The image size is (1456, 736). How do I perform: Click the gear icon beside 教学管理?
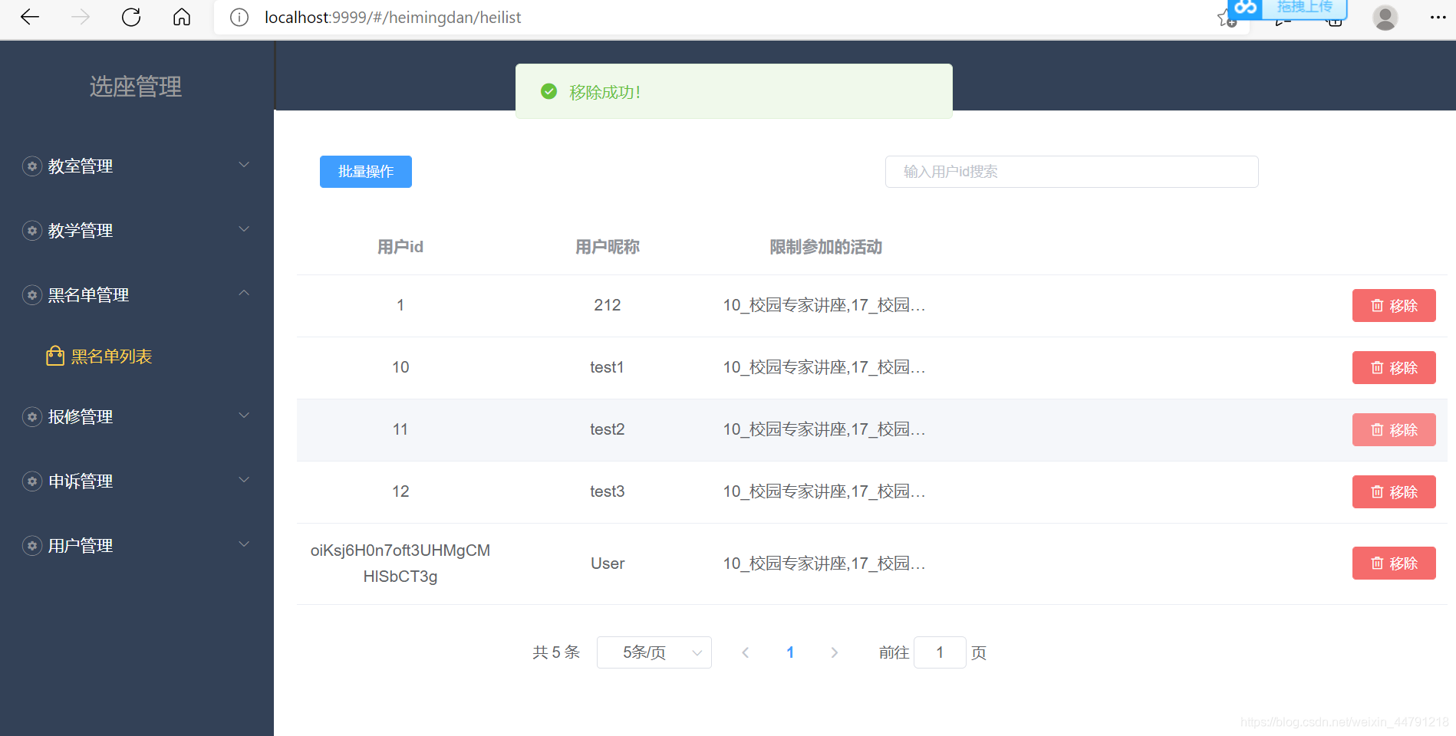pos(32,230)
